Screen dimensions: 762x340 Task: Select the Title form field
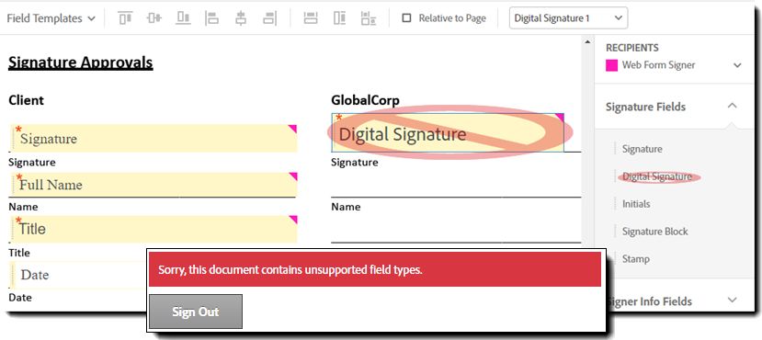click(154, 229)
